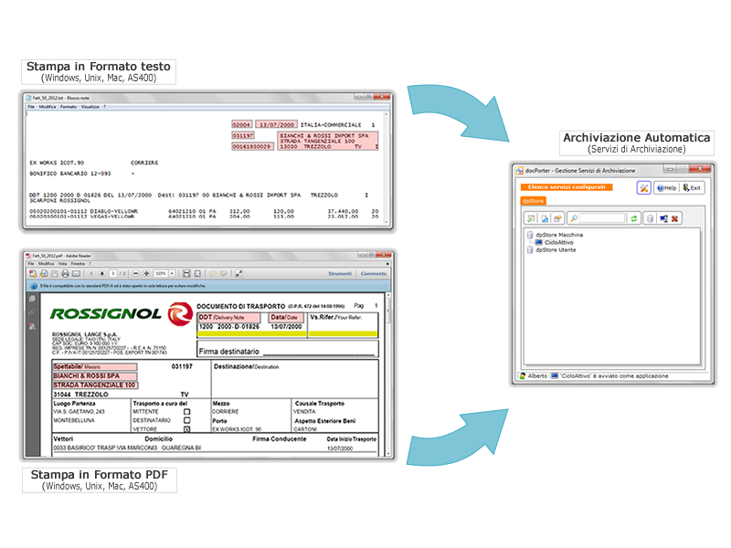Toggle the VETTORE checkbox in the PDF

click(x=187, y=429)
